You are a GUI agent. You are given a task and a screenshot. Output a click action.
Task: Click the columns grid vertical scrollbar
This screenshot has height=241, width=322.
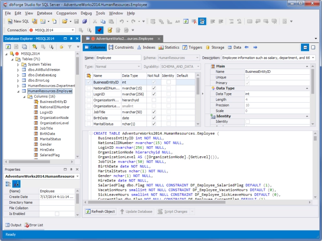198,86
